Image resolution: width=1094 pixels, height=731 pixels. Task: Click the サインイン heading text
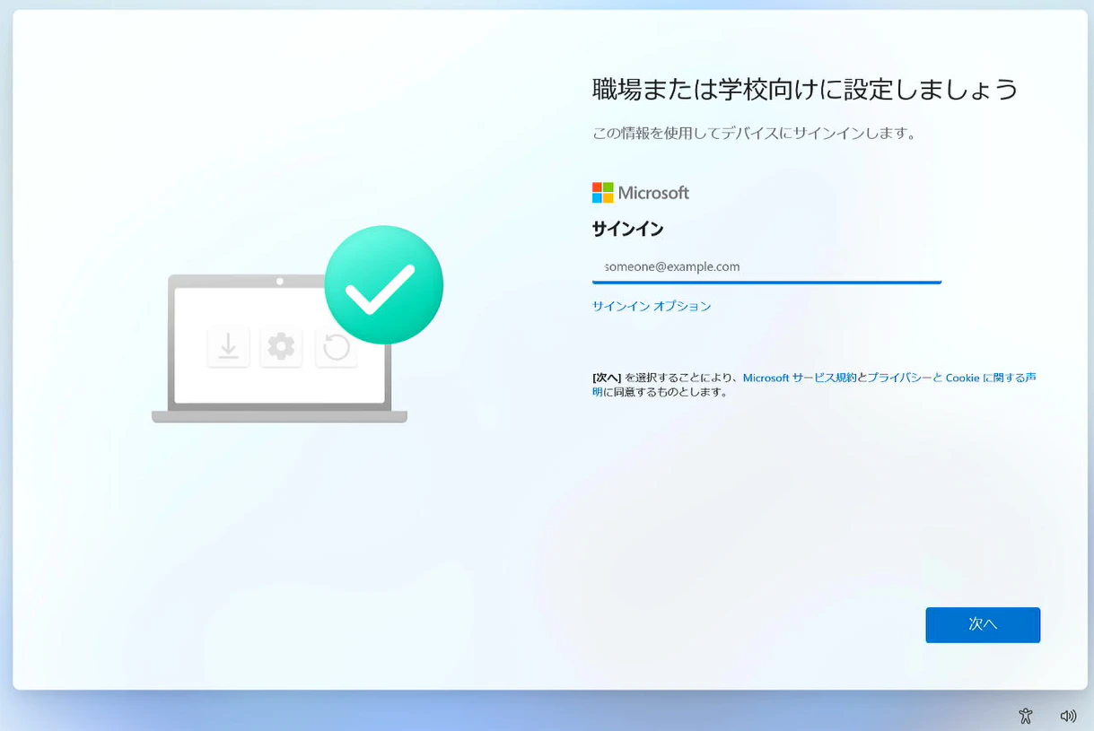627,229
